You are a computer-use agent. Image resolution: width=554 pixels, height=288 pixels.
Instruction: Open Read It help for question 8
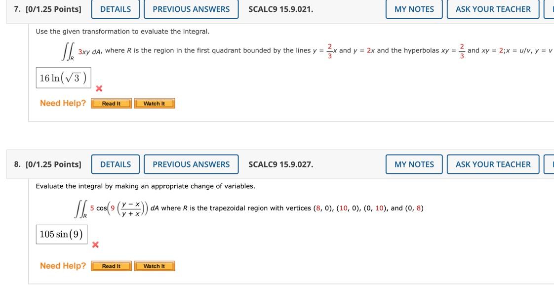(x=111, y=266)
